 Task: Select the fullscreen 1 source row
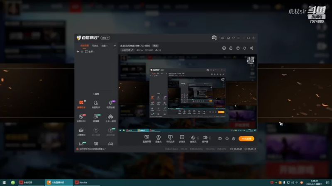96,51
